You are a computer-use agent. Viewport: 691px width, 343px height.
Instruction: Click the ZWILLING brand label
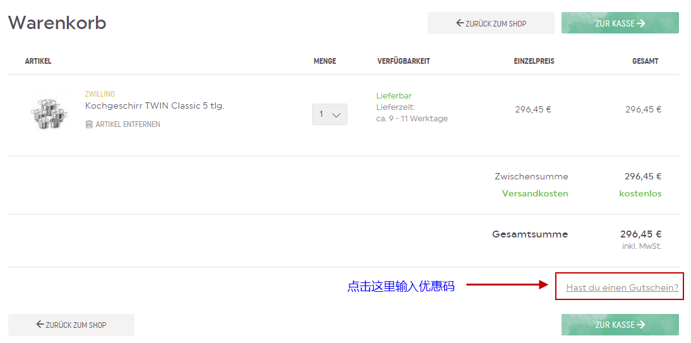click(100, 94)
